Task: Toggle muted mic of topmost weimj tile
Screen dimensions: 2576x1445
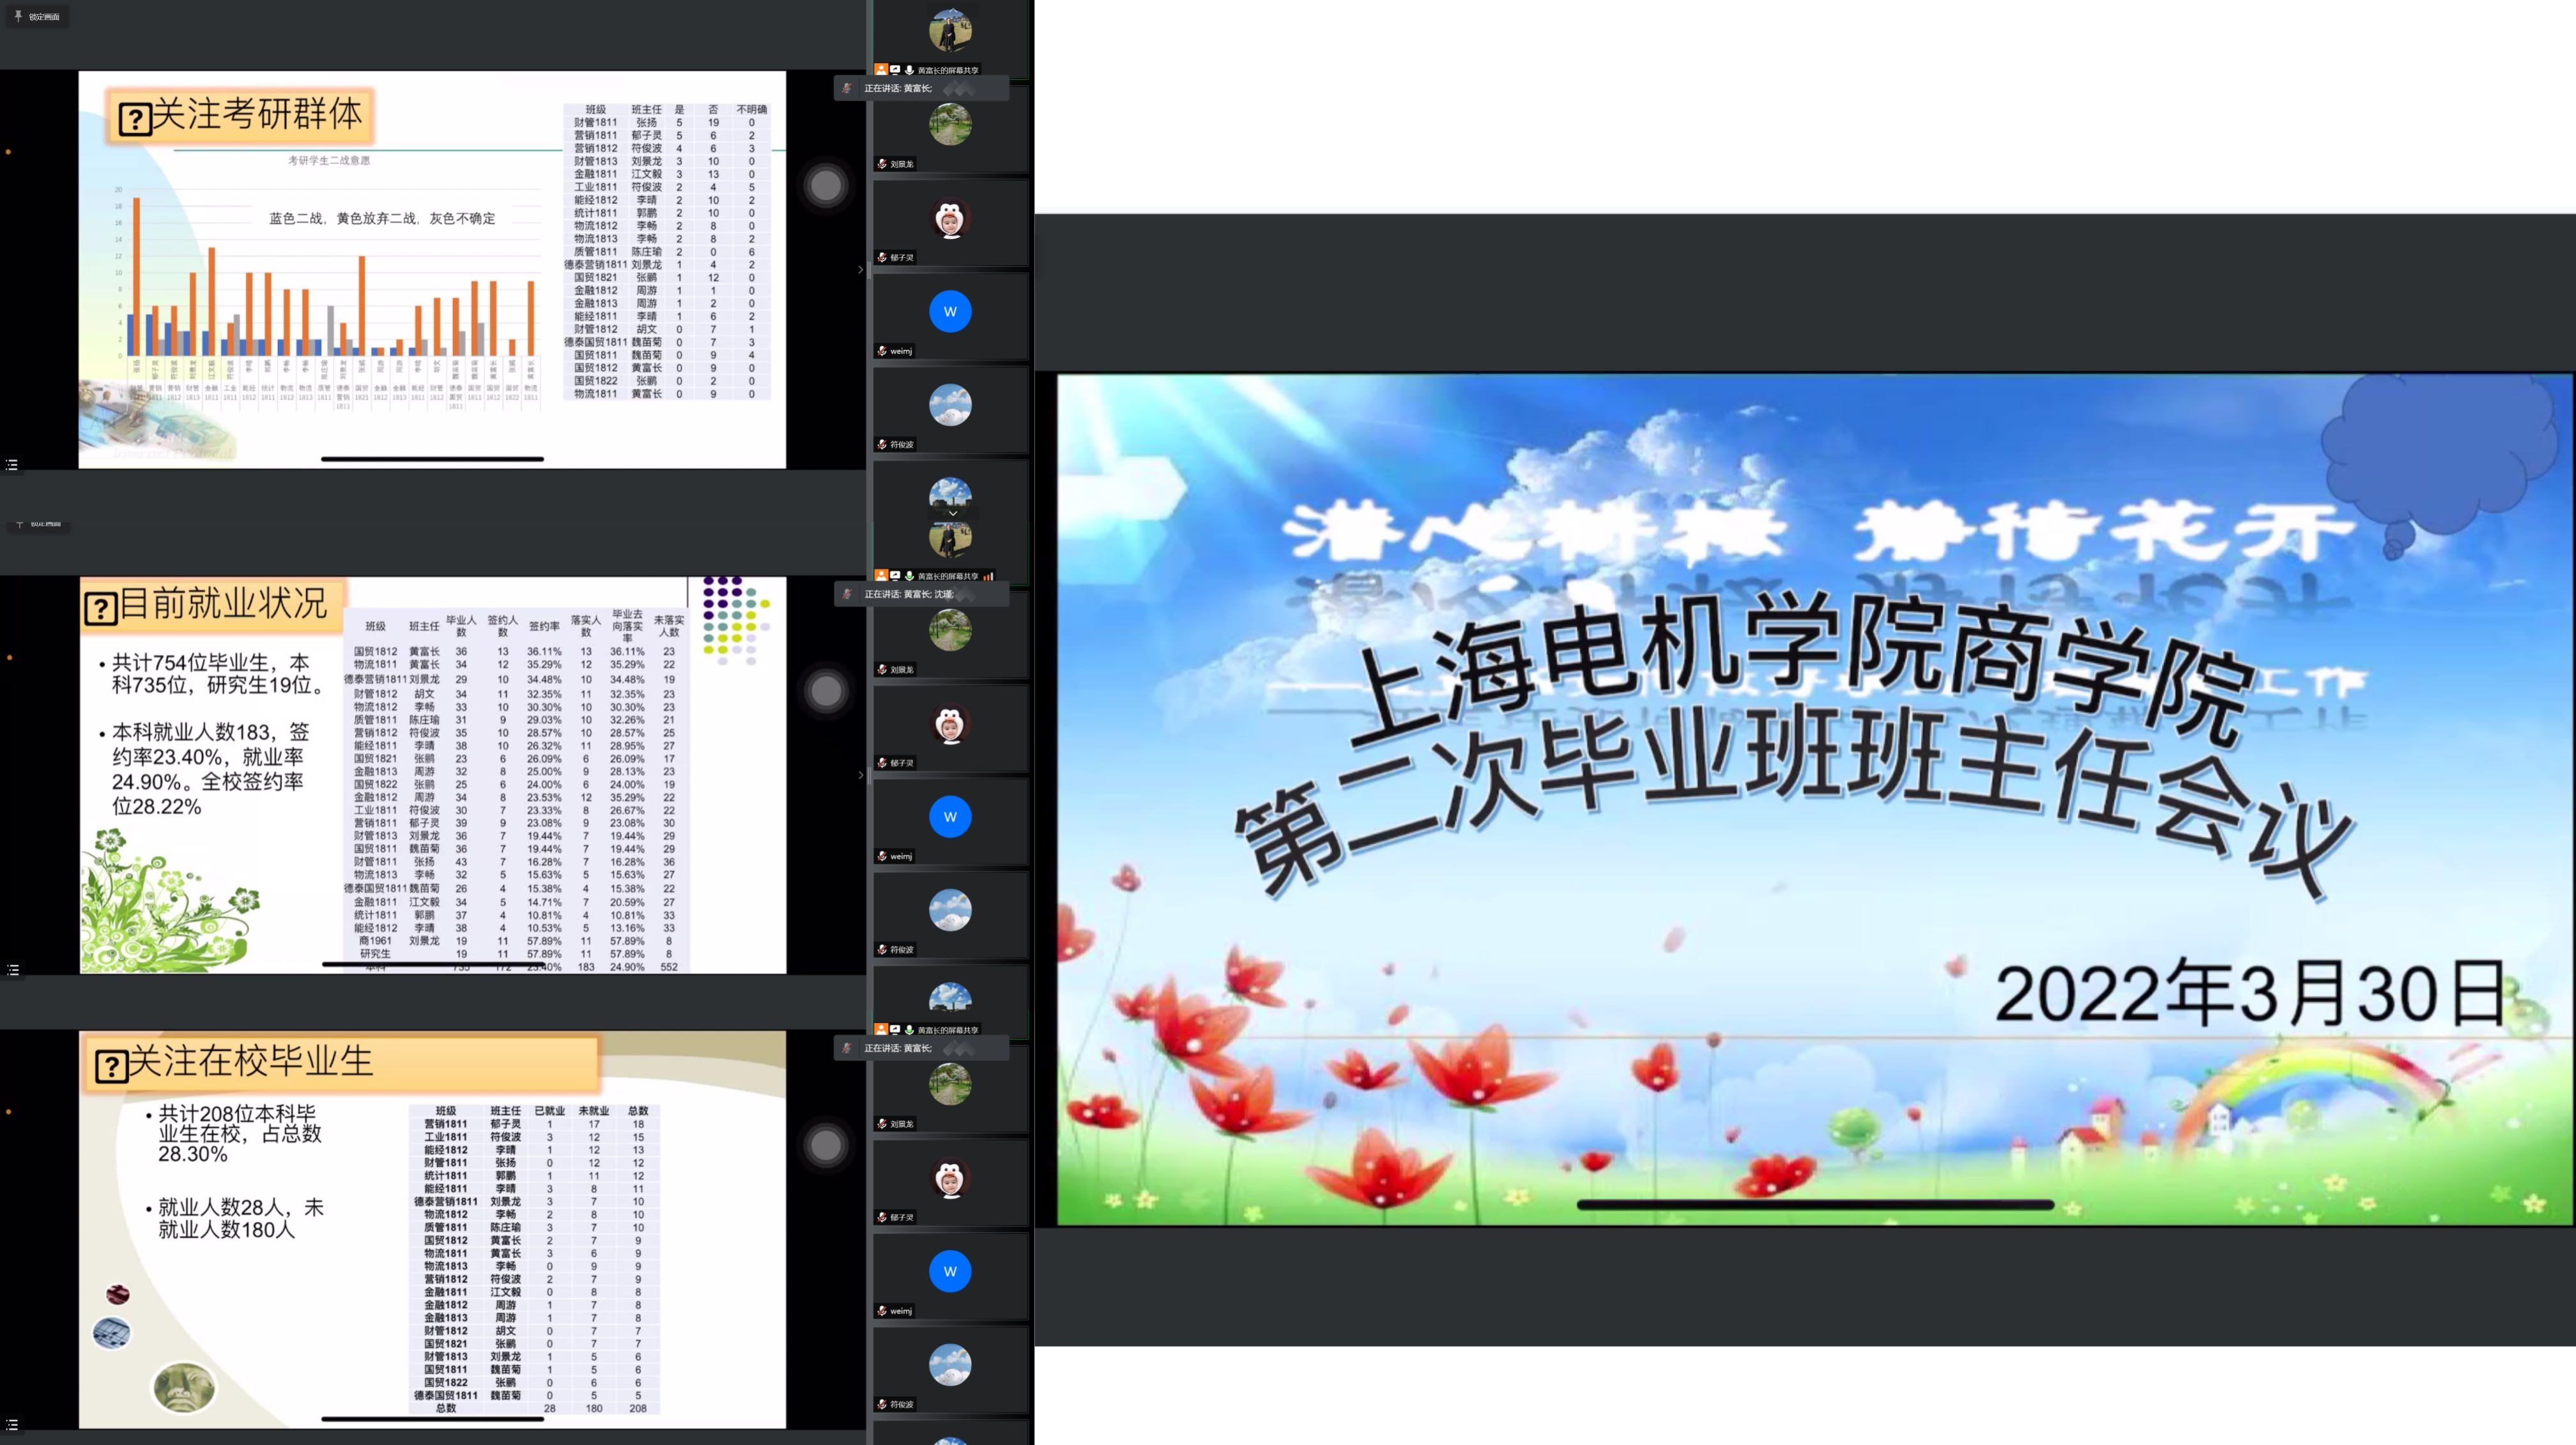Action: 882,351
